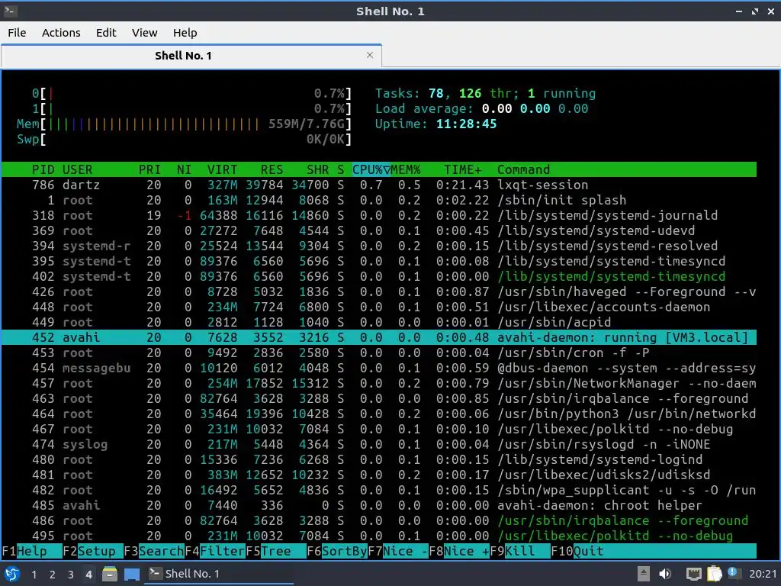
Task: Sort by the PID column header
Action: 43,169
